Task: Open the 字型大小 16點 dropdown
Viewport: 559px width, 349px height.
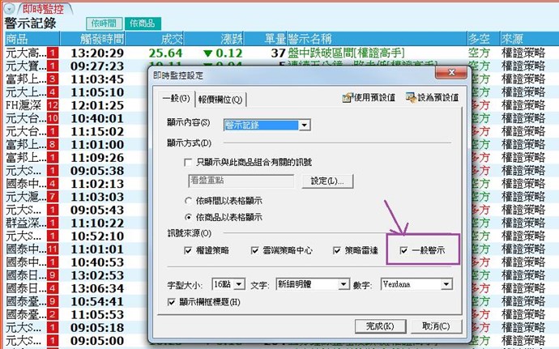Action: tap(239, 284)
